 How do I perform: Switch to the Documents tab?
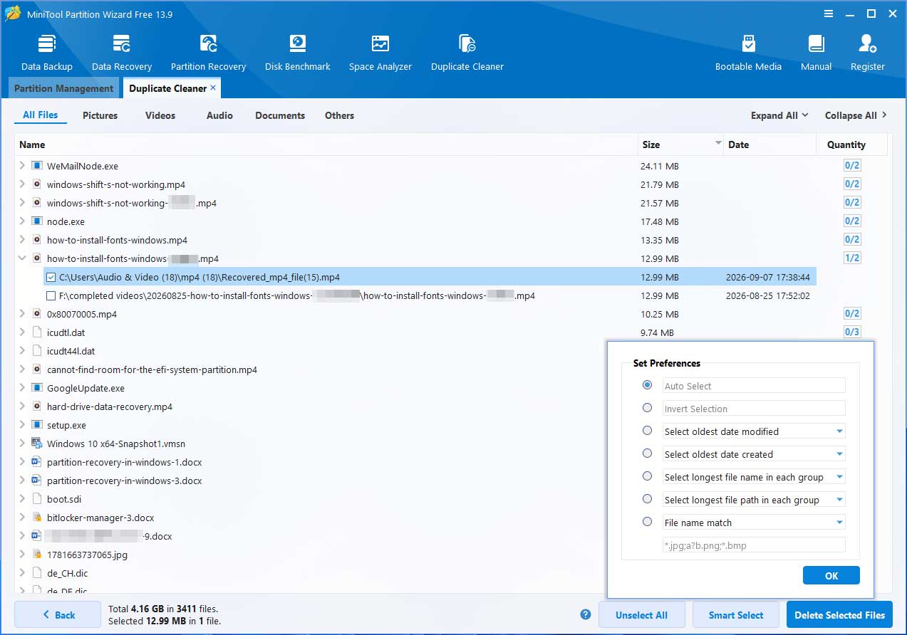[280, 115]
